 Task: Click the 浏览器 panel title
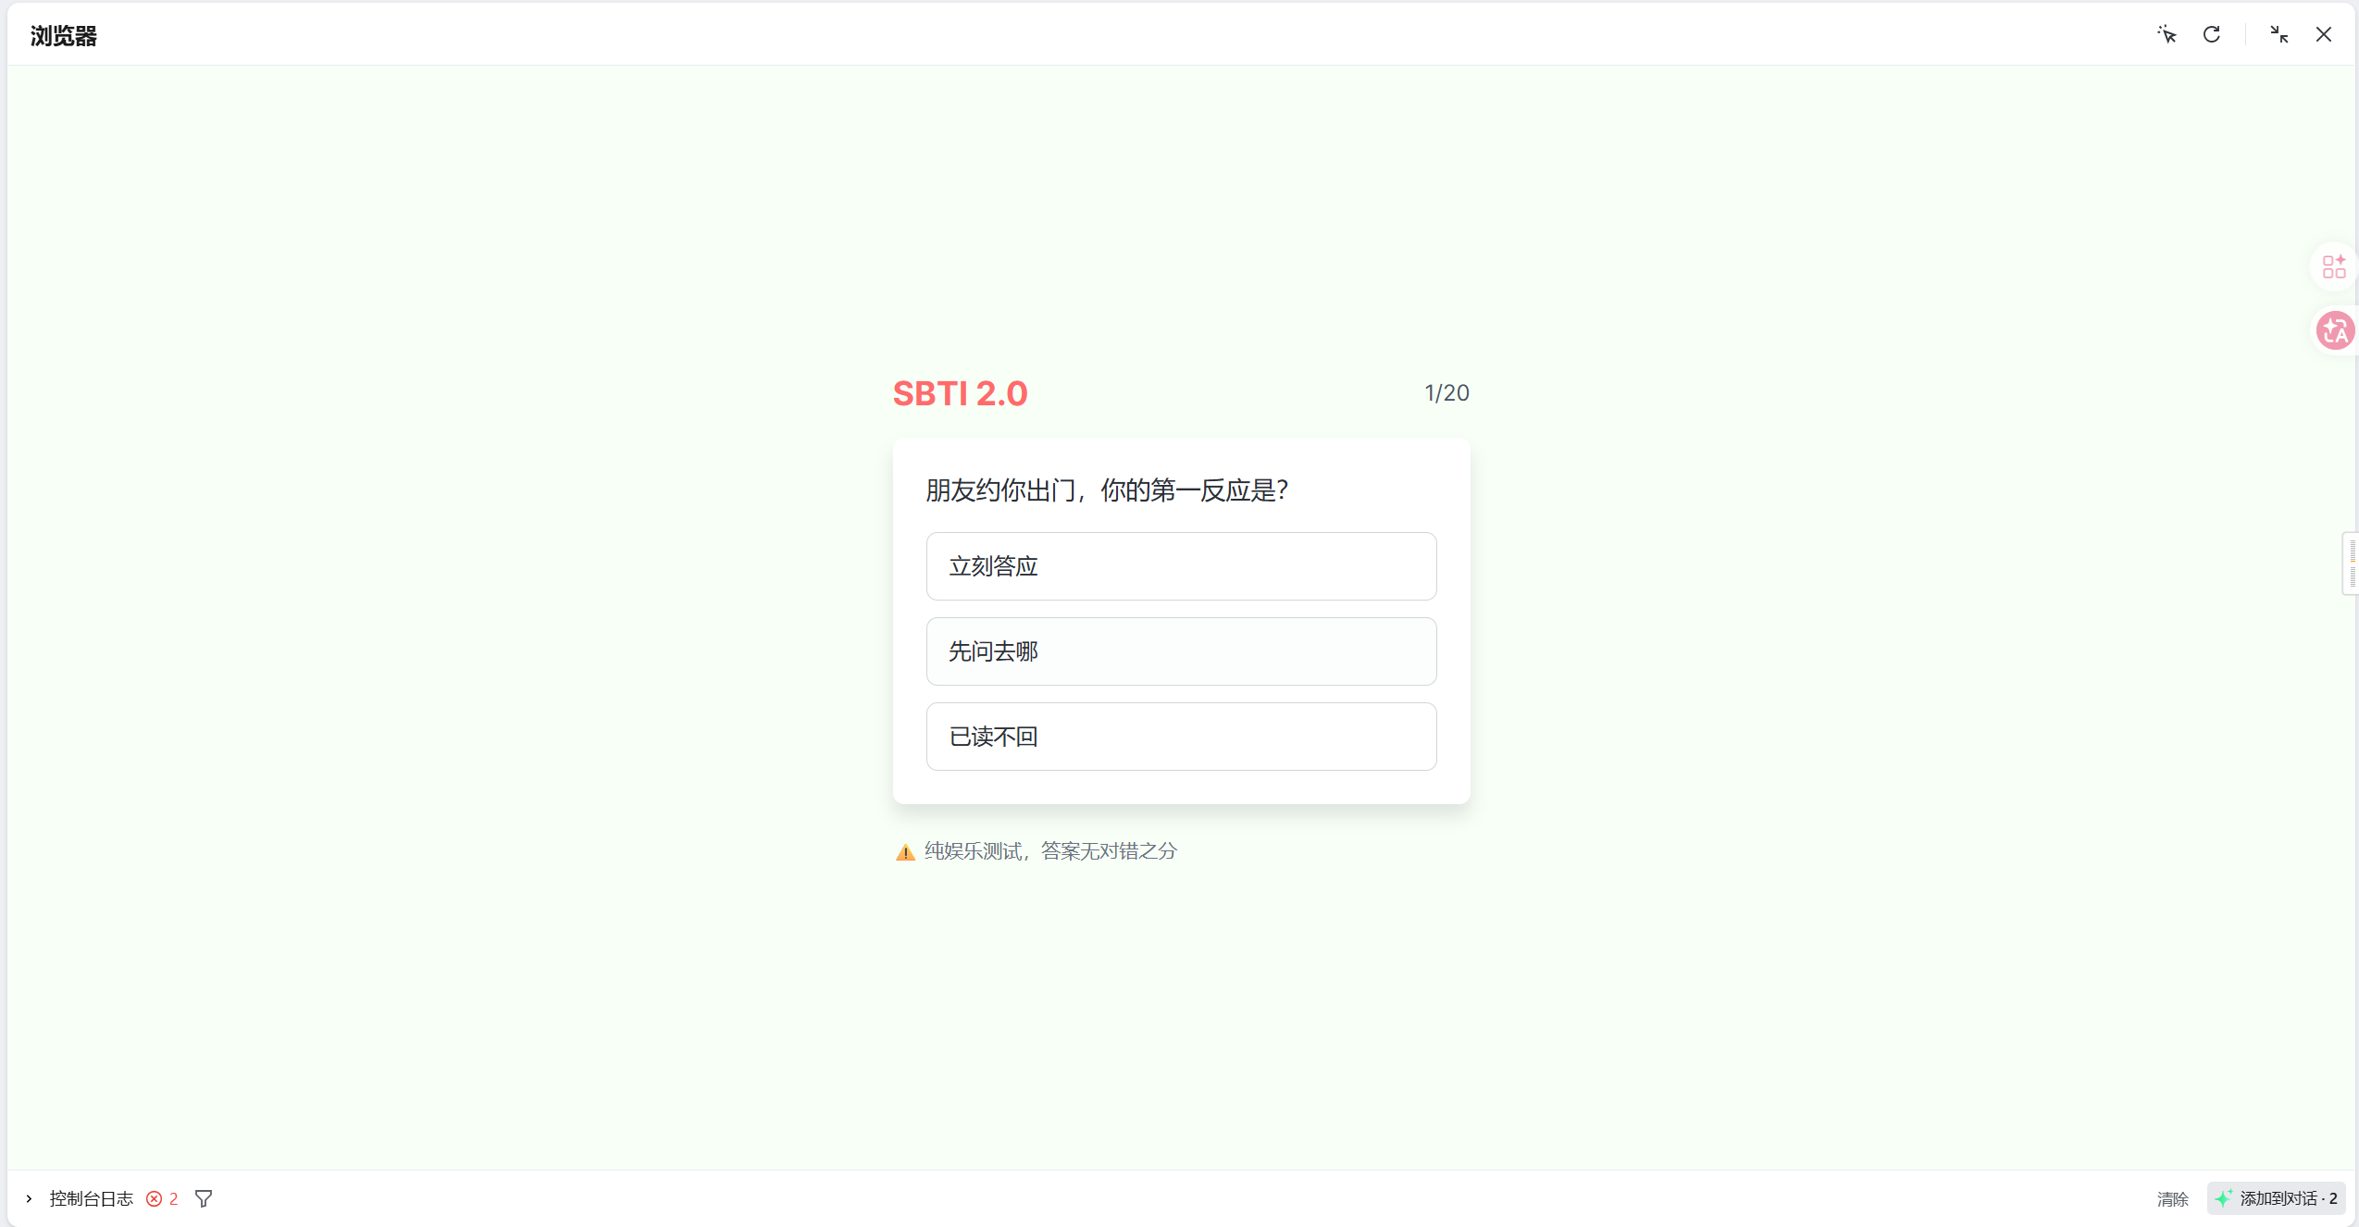tap(64, 36)
